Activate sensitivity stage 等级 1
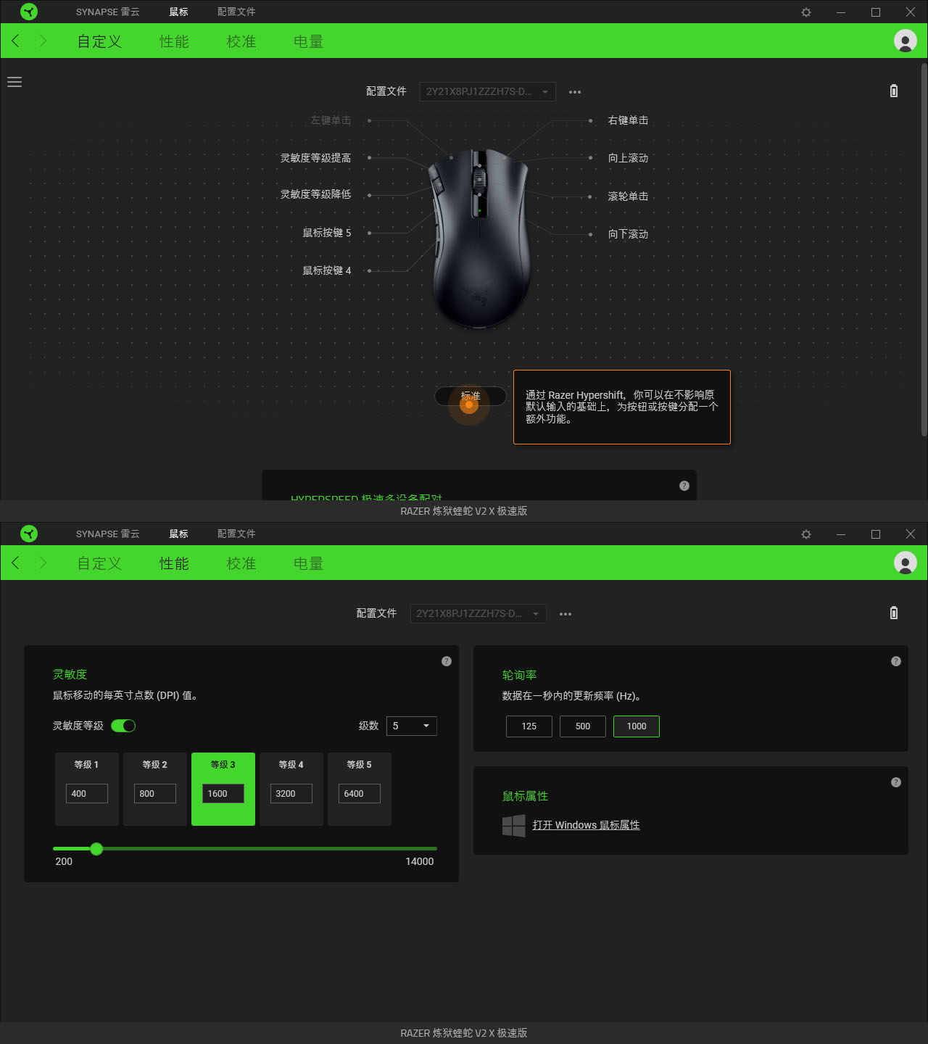 click(x=87, y=765)
